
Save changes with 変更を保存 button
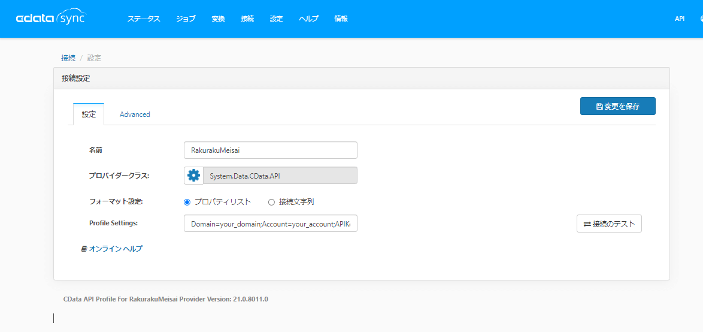(x=618, y=106)
